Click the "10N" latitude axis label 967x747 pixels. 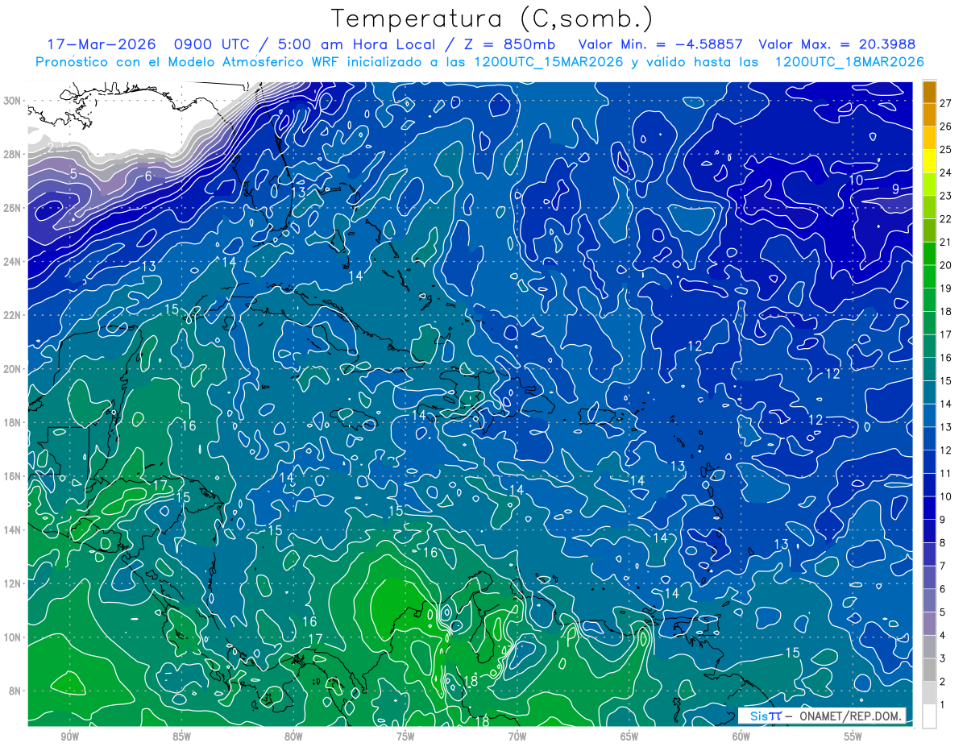coord(12,637)
